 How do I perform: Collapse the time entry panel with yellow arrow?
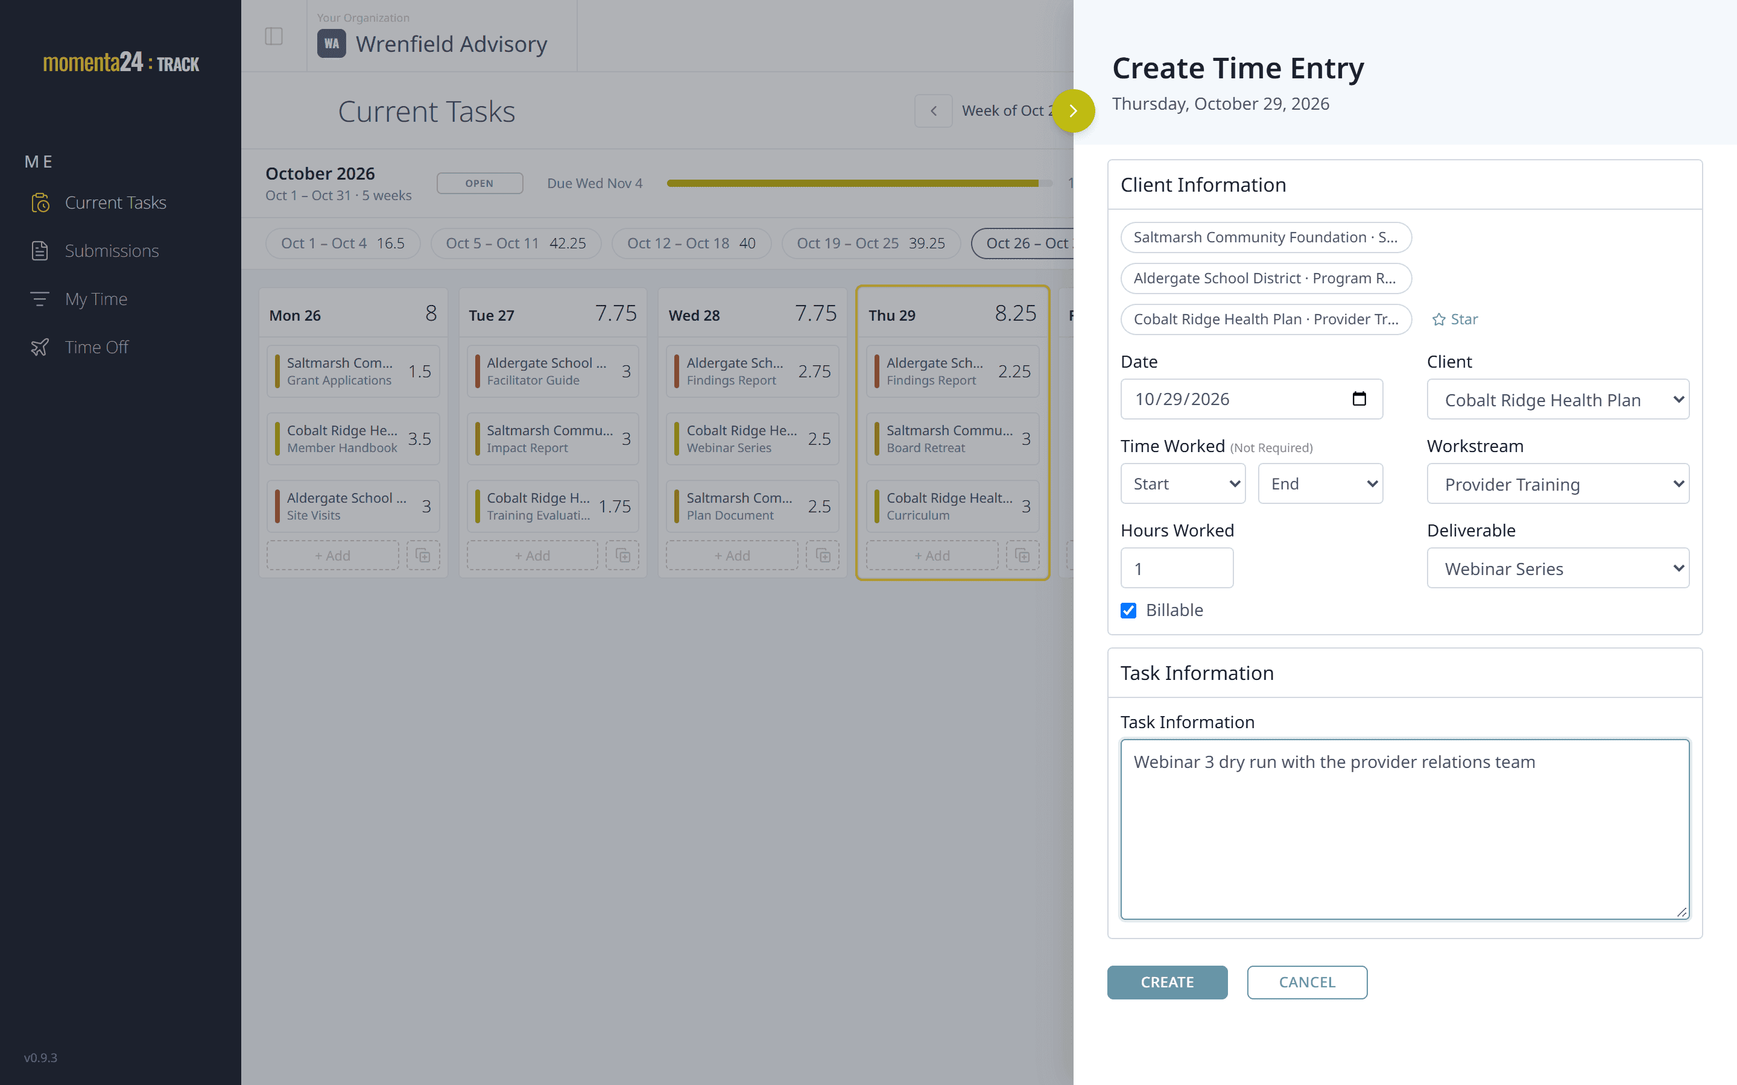pyautogui.click(x=1073, y=112)
